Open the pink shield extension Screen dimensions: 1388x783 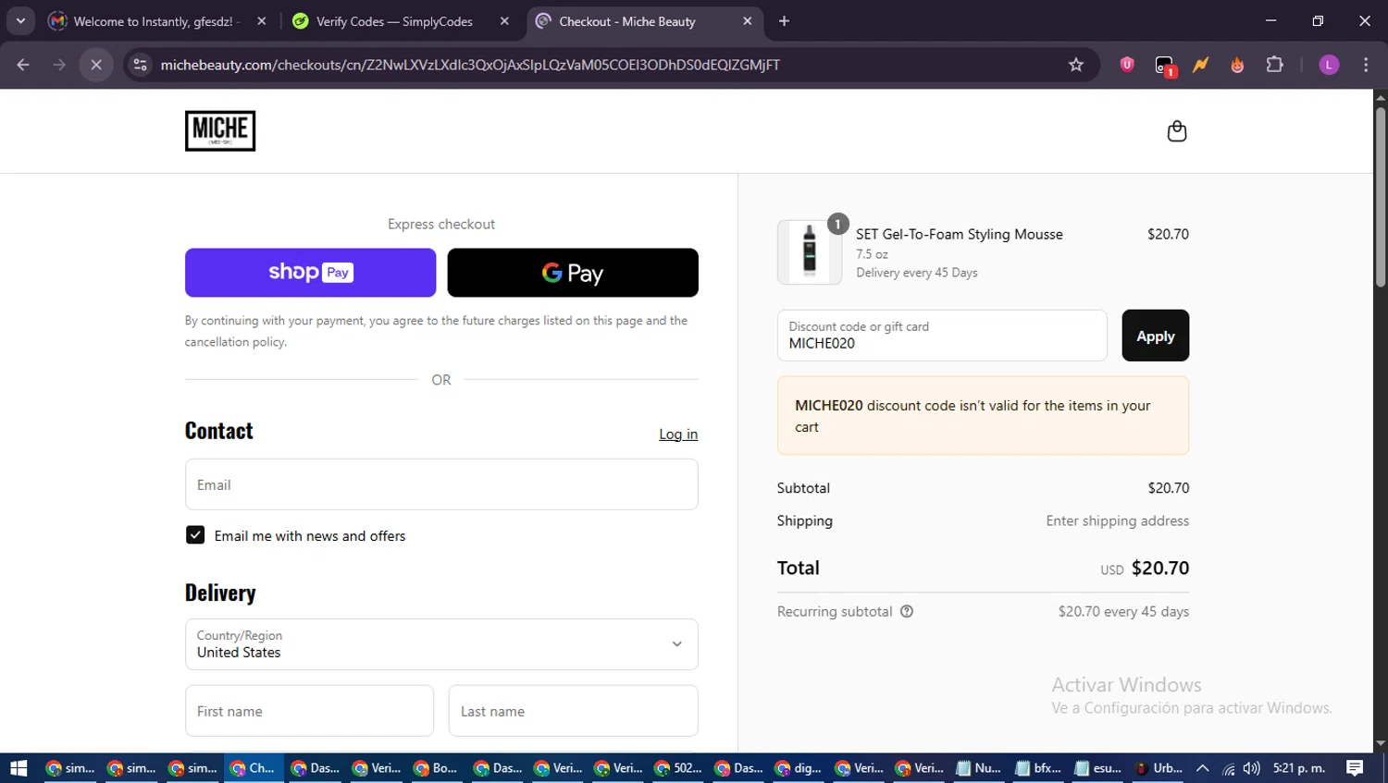[1127, 65]
